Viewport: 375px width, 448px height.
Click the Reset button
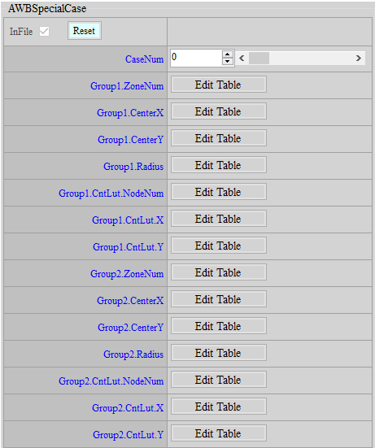pos(85,31)
